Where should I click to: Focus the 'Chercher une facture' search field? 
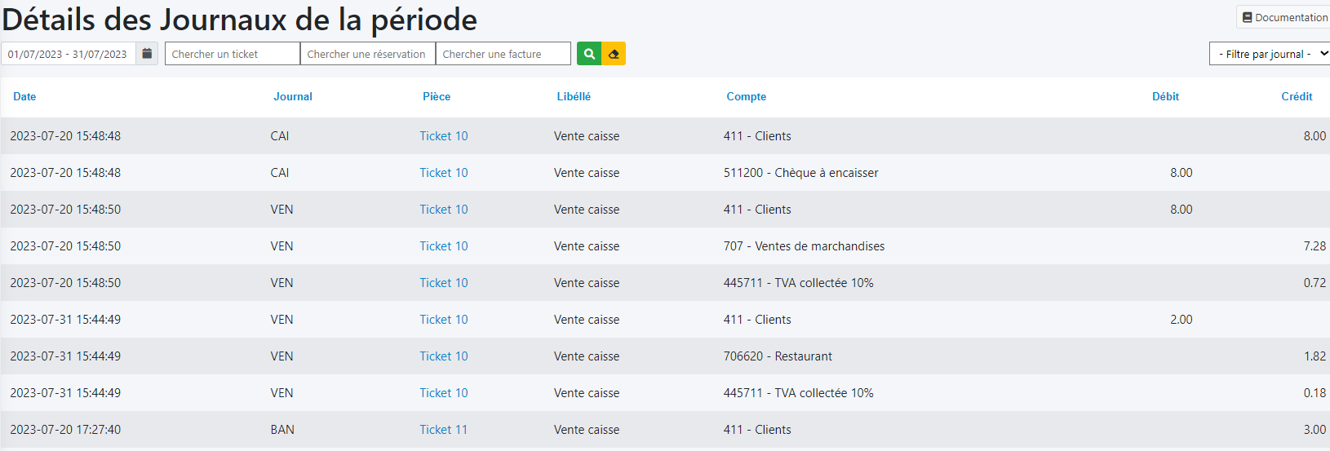[x=503, y=54]
